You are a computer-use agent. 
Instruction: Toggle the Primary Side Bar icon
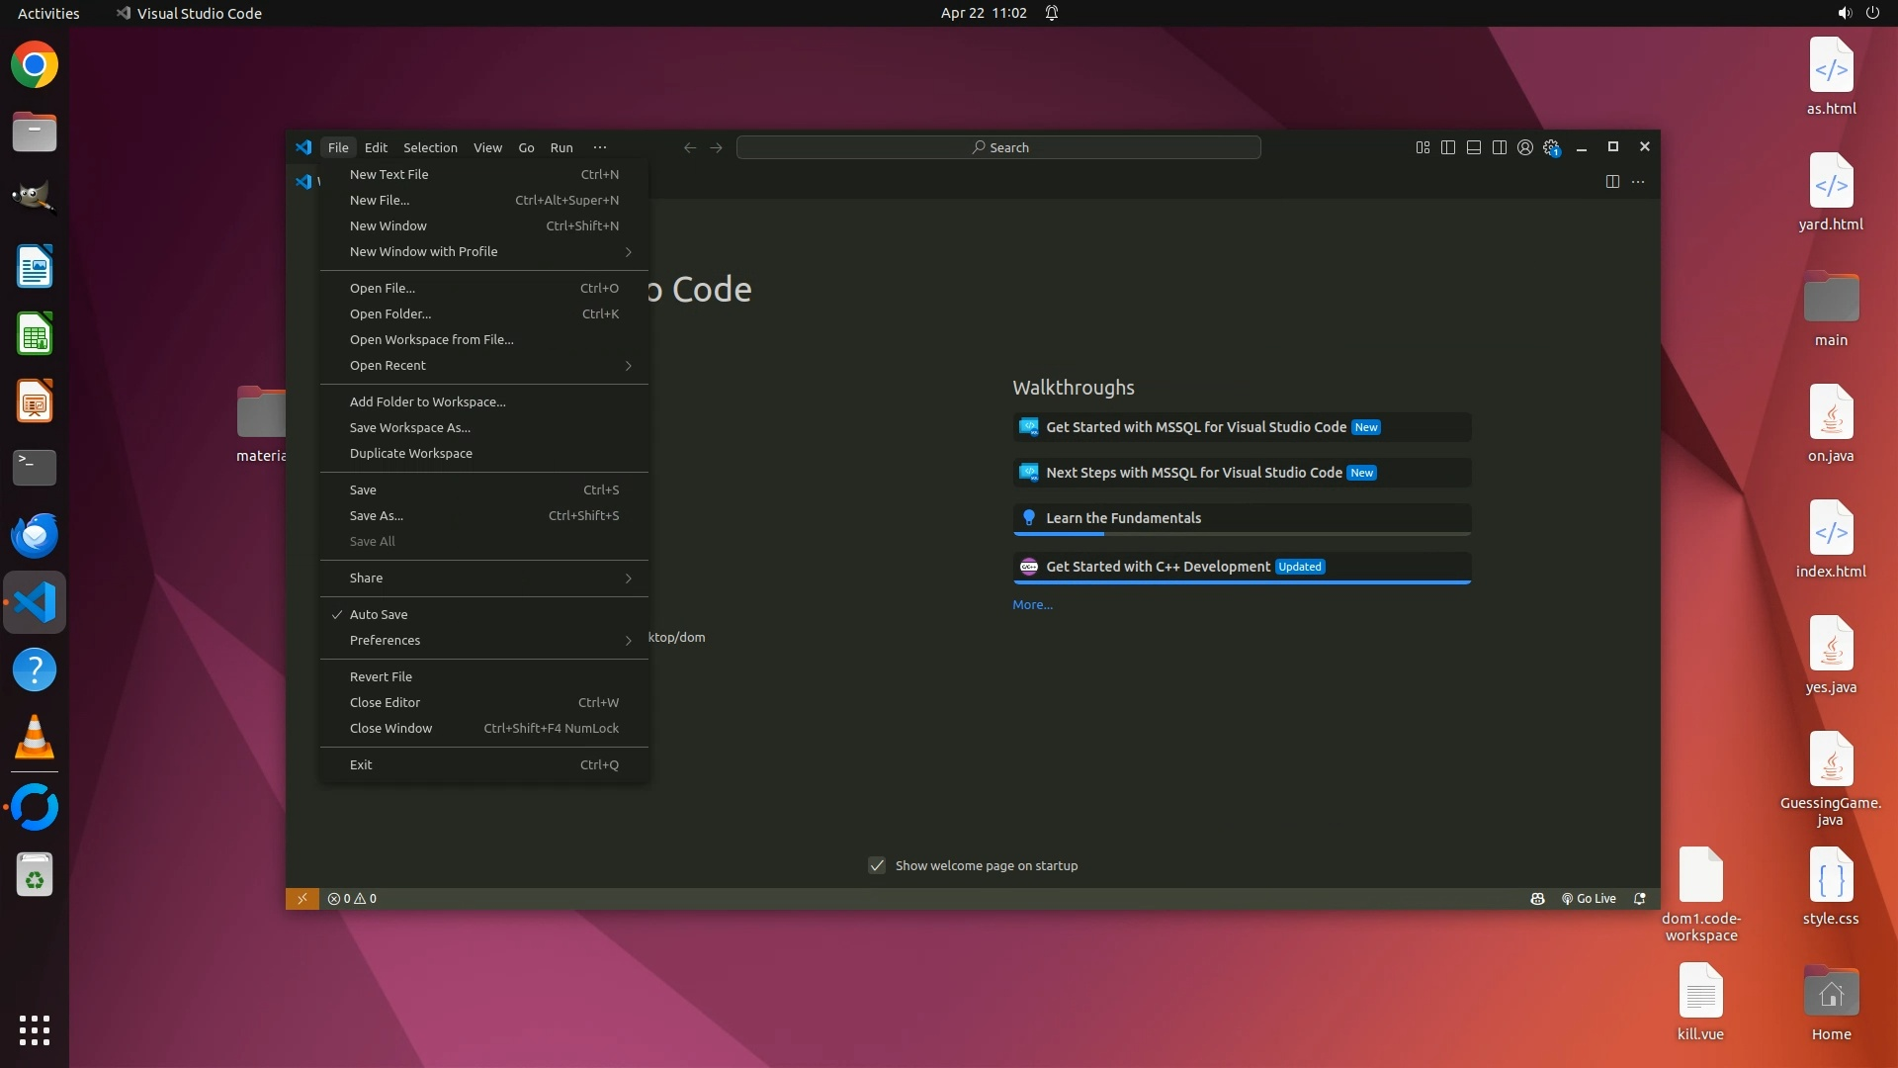(1448, 147)
